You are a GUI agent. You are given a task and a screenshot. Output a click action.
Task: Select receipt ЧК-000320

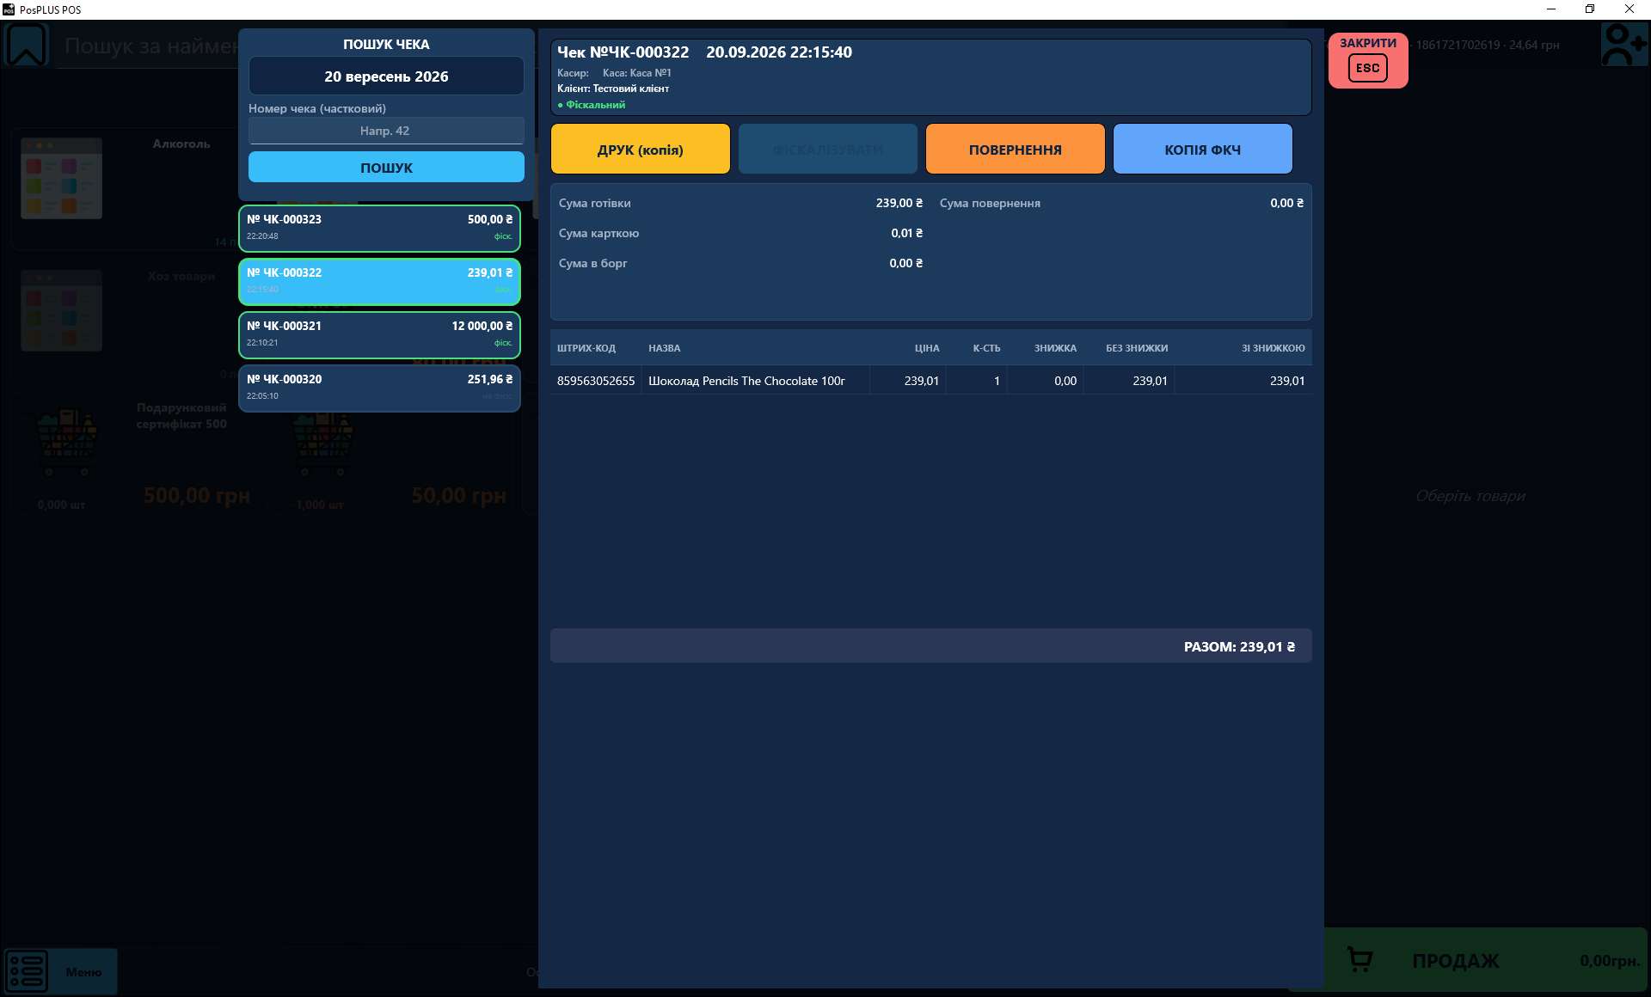coord(379,388)
